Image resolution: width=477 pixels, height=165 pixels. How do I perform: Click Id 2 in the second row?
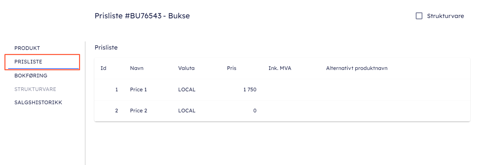(x=117, y=111)
